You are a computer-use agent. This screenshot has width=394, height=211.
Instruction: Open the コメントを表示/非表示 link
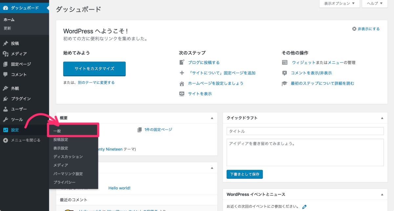pyautogui.click(x=311, y=73)
